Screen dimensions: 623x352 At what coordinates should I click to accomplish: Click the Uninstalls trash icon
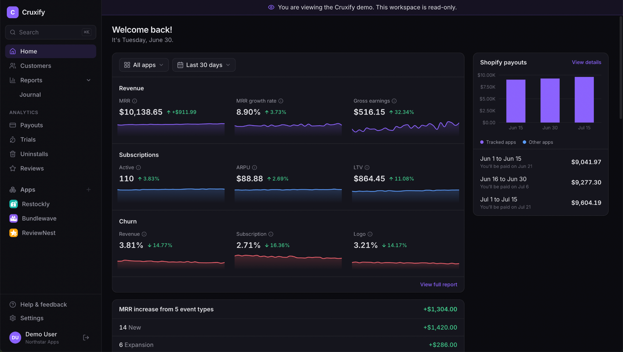pos(13,154)
